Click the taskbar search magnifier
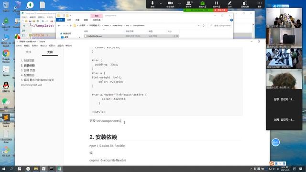Image resolution: width=306 pixels, height=172 pixels. pos(11,169)
